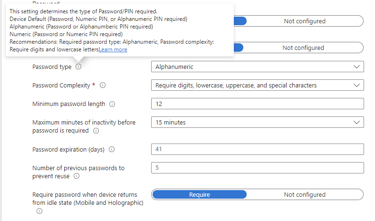Choose Not configured on second toggle row
Screen dimensions: 375x221
pos(303,48)
